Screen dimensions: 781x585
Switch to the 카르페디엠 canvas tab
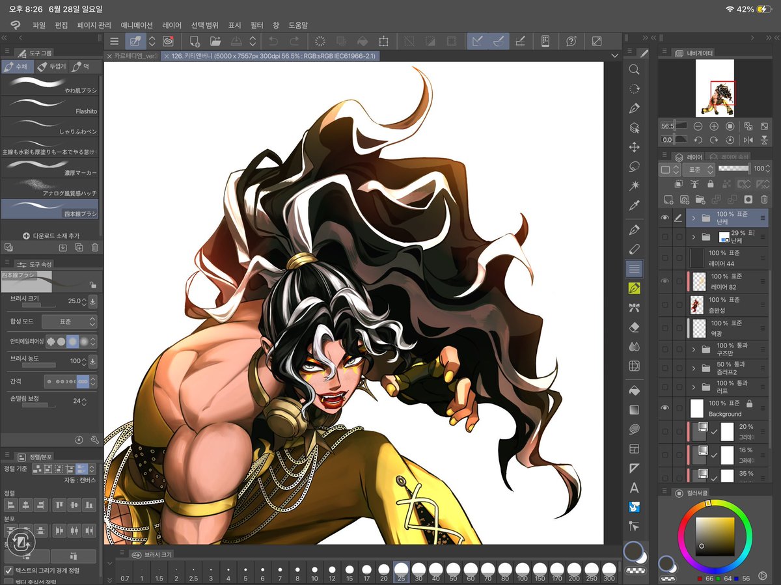[x=132, y=56]
